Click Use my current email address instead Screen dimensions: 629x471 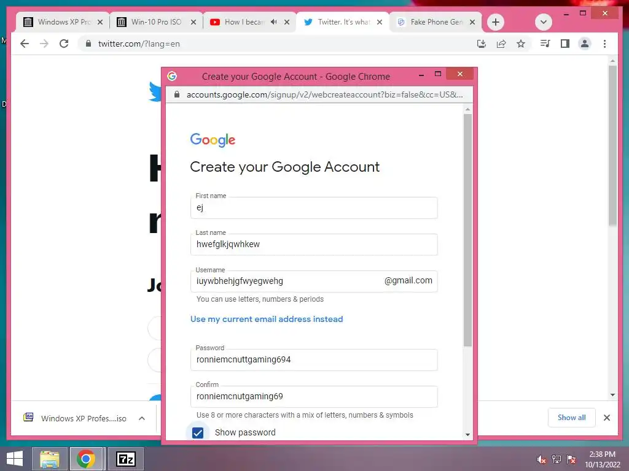(x=267, y=319)
